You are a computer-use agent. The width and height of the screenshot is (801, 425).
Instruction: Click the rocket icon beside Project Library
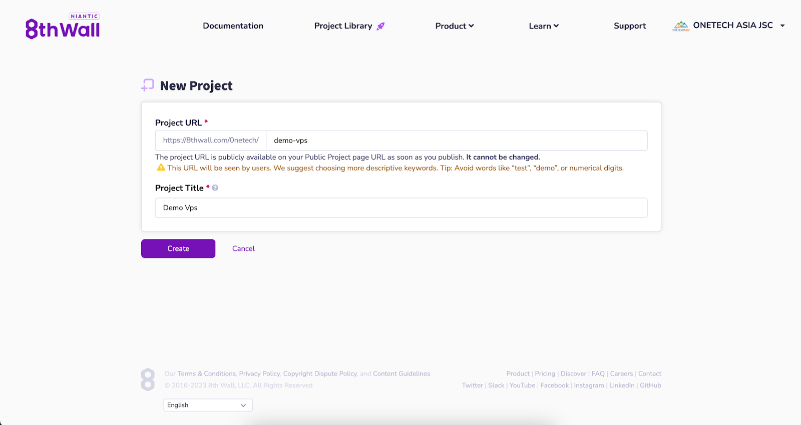tap(380, 26)
